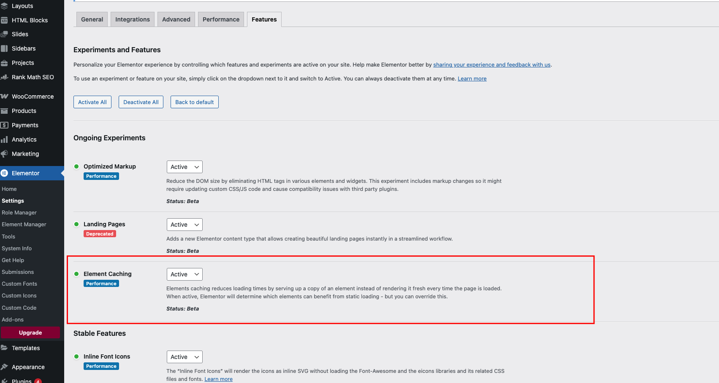Open Learn more link under Inline Font Icons

219,379
